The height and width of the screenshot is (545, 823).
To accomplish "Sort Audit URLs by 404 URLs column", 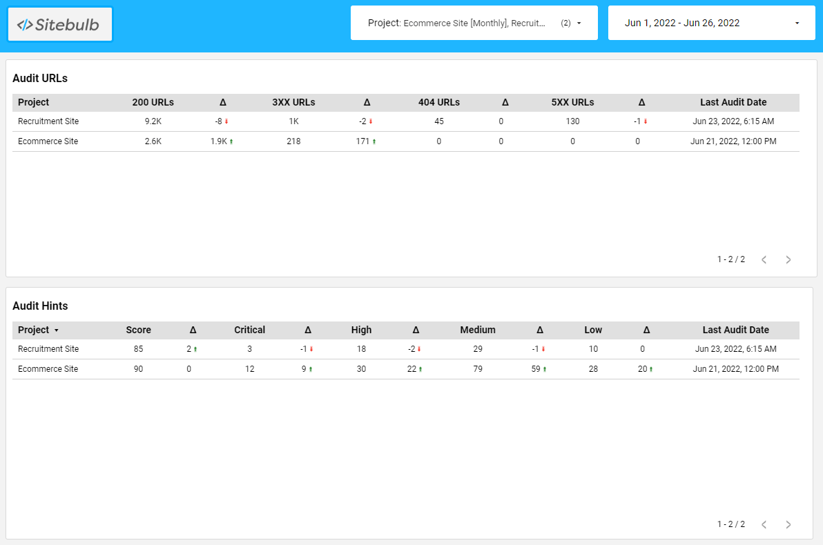I will coord(439,102).
